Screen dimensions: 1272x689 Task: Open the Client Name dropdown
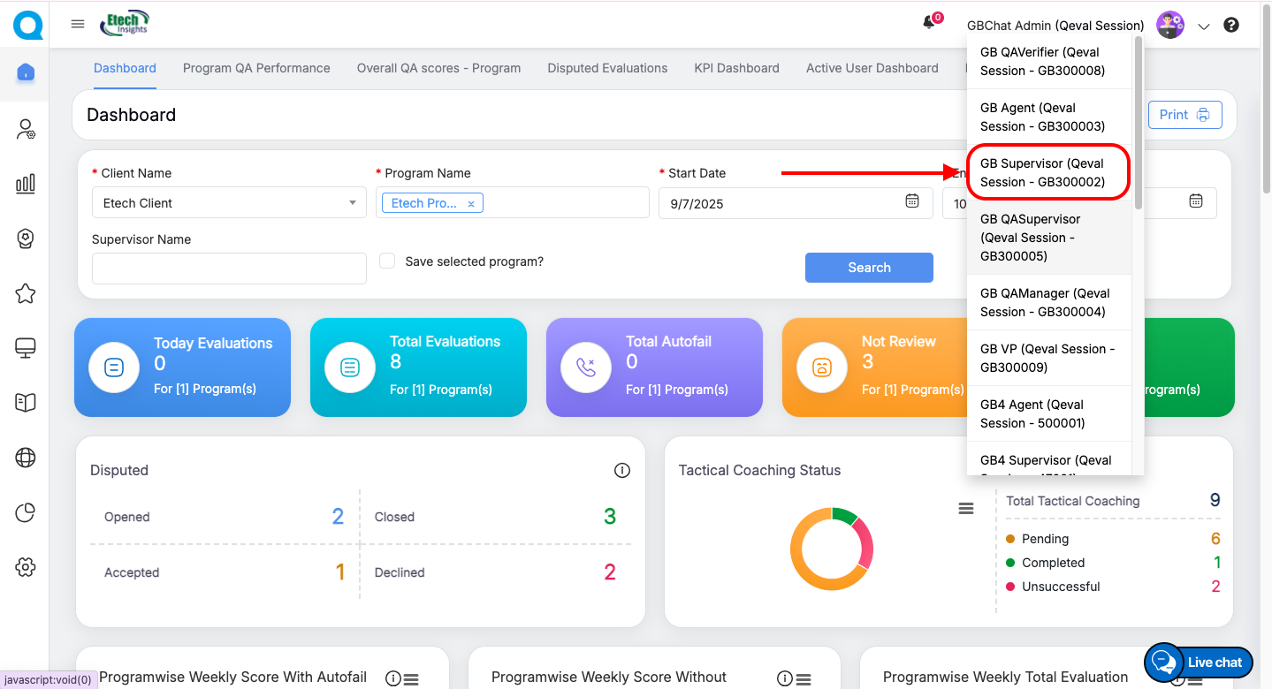pyautogui.click(x=229, y=203)
